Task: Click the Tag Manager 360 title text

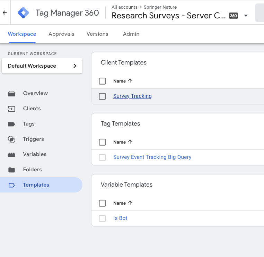Action: [x=67, y=13]
